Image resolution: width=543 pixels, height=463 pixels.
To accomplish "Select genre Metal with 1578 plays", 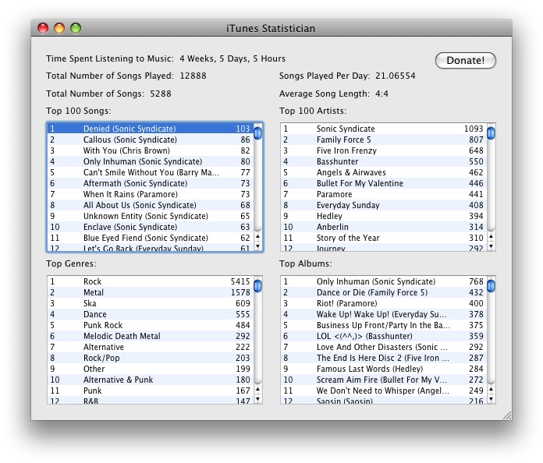I will (x=151, y=292).
